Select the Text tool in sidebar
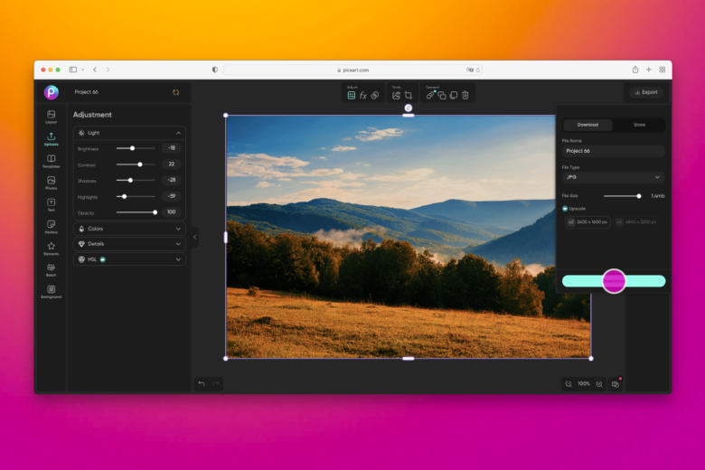 point(52,204)
